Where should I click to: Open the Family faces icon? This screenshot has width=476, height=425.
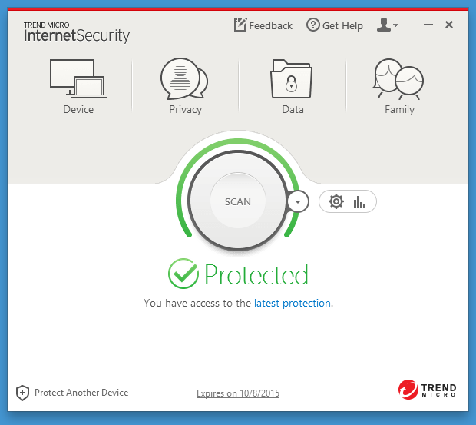point(399,78)
